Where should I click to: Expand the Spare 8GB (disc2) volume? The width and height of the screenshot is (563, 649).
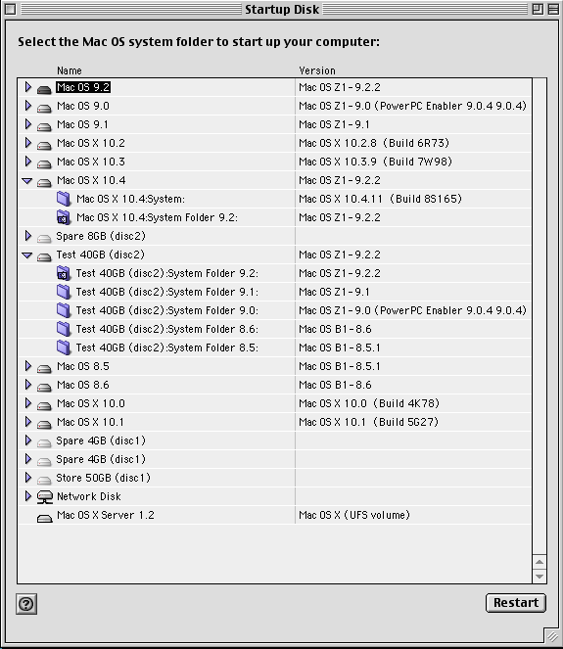(x=27, y=236)
